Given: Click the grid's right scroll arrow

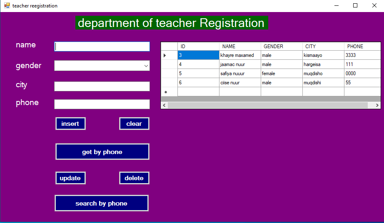Looking at the screenshot, I should click(377, 105).
